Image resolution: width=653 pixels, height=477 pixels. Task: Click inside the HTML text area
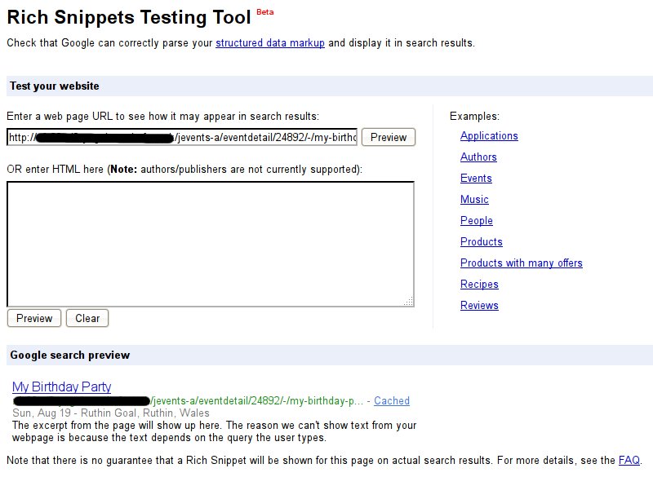tap(211, 244)
